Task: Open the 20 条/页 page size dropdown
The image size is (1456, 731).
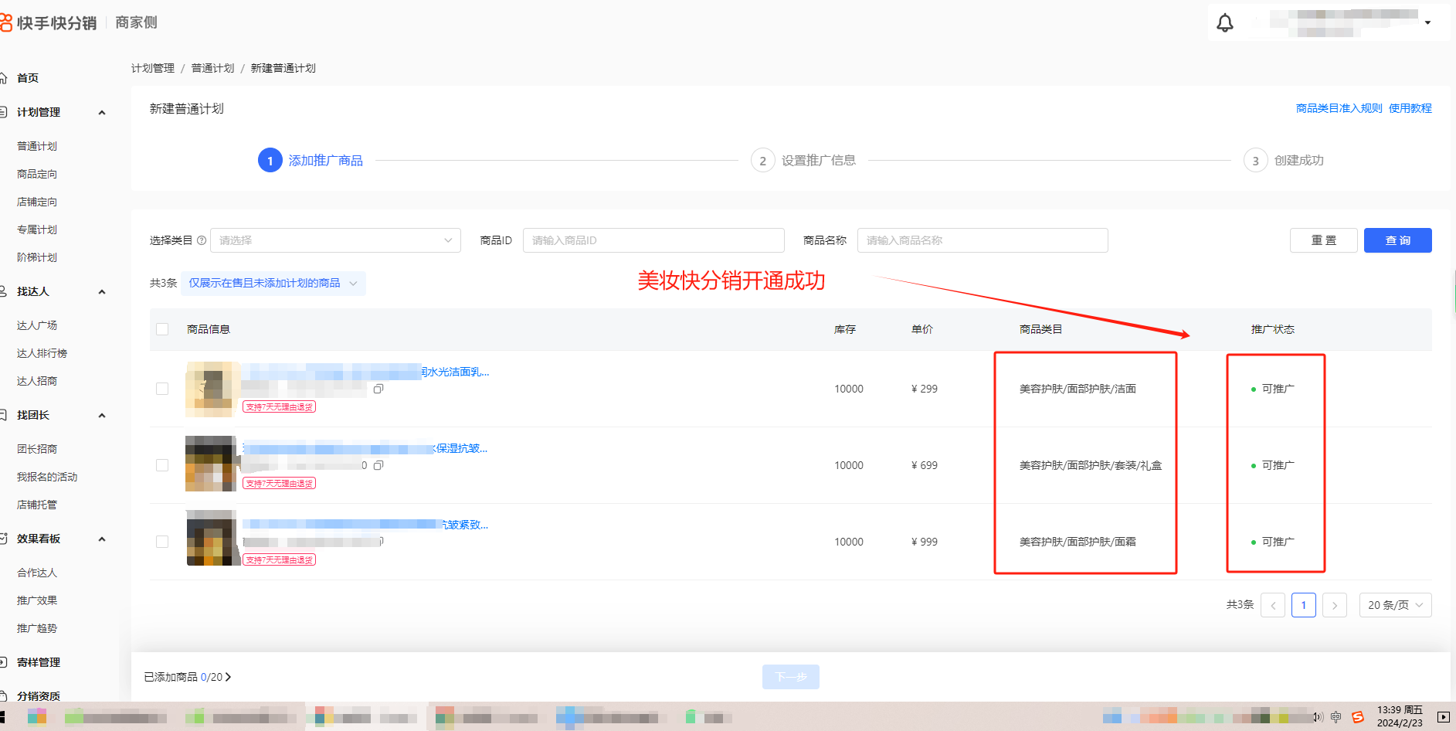Action: [x=1396, y=605]
